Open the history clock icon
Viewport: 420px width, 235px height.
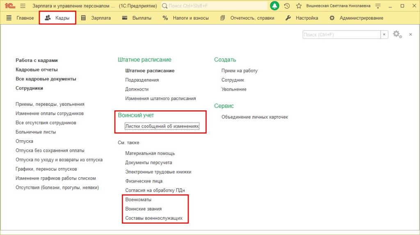[x=287, y=6]
